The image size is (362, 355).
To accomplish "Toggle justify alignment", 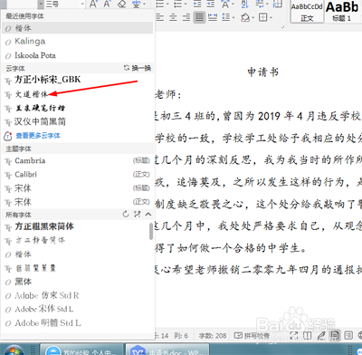I will pos(199,17).
